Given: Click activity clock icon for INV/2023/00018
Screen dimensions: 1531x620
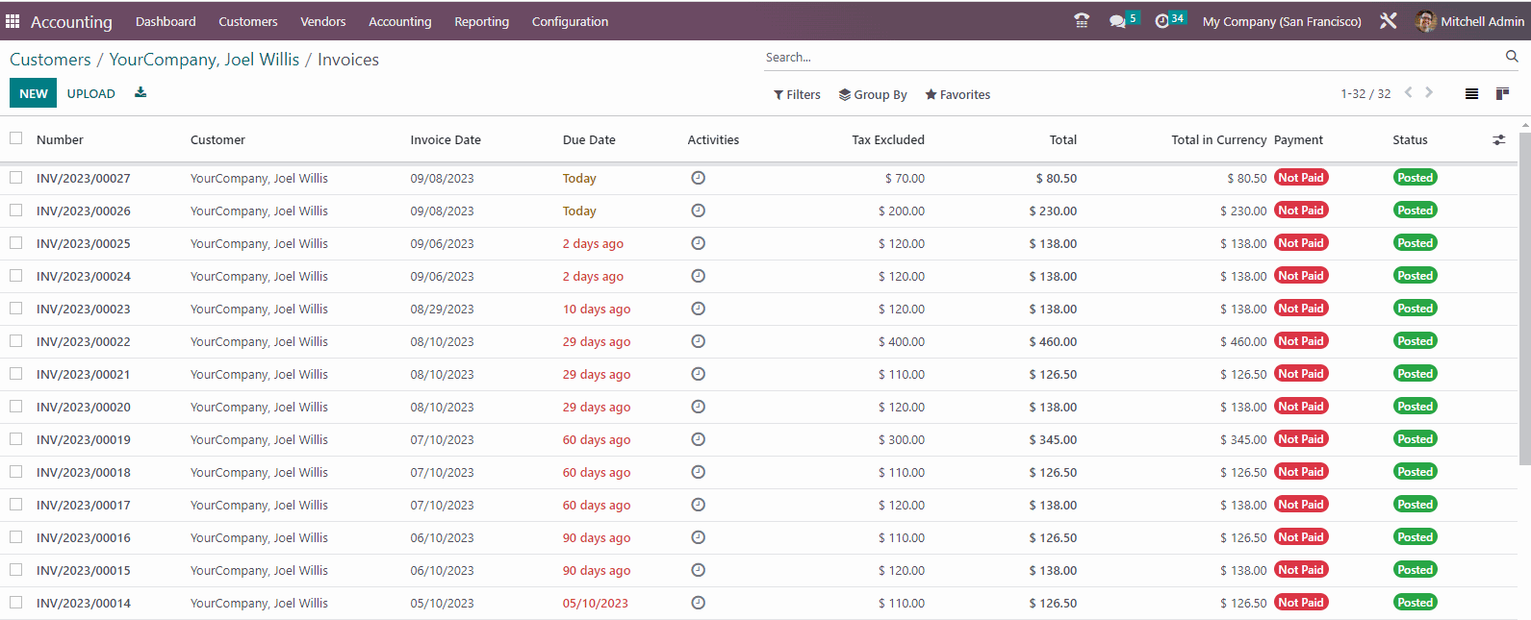Looking at the screenshot, I should (699, 472).
